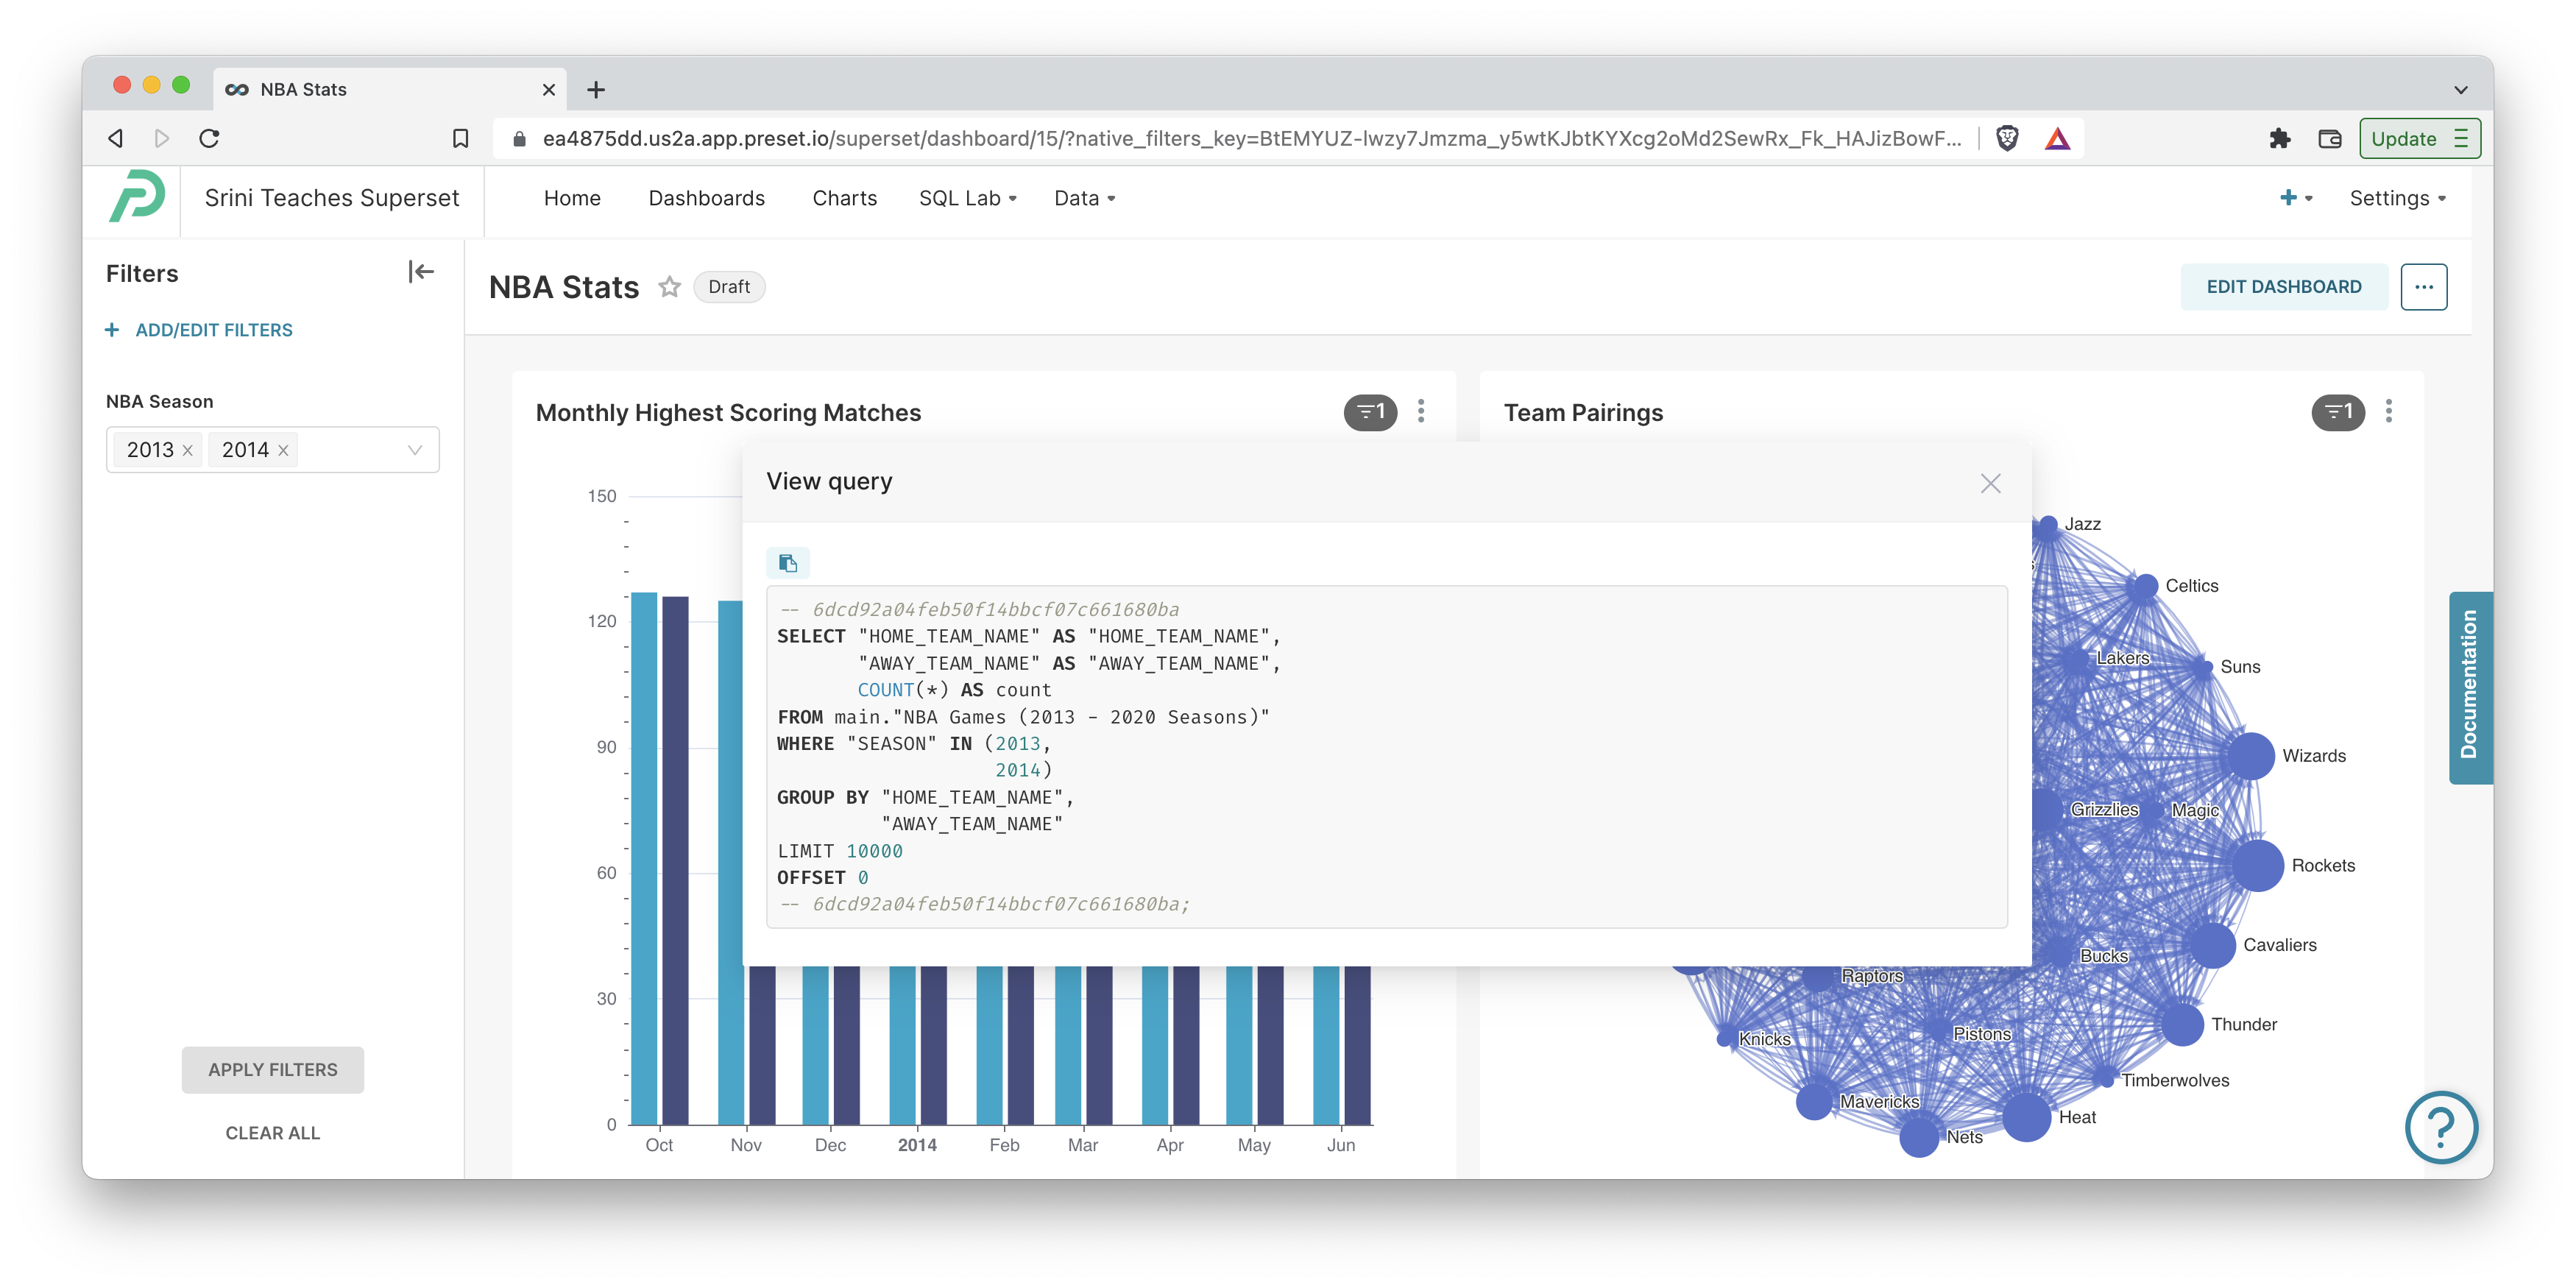Expand the NBA Season filter dropdown
This screenshot has height=1288, width=2576.
(414, 450)
